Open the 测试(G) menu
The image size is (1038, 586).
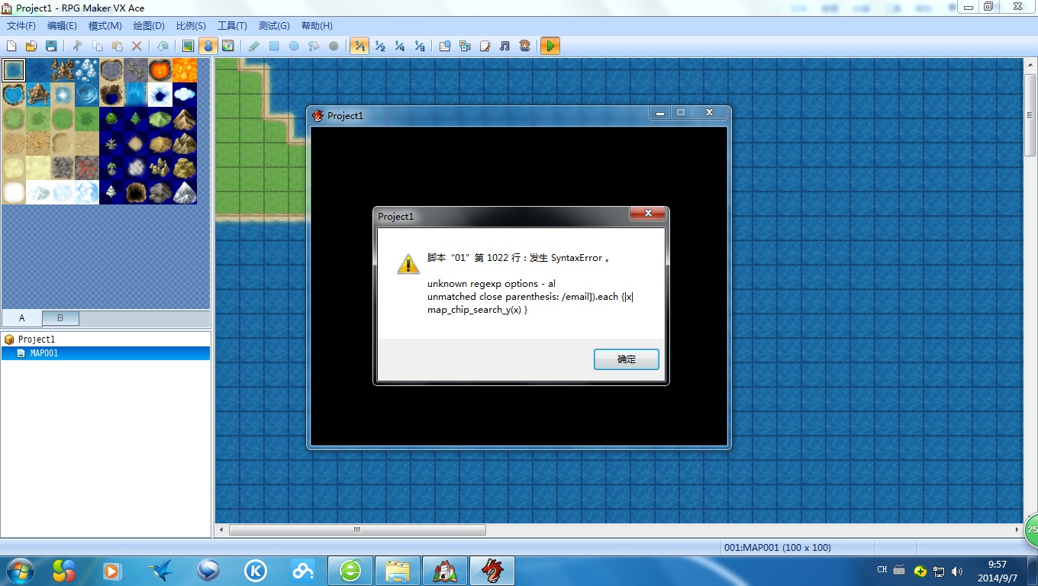tap(274, 26)
